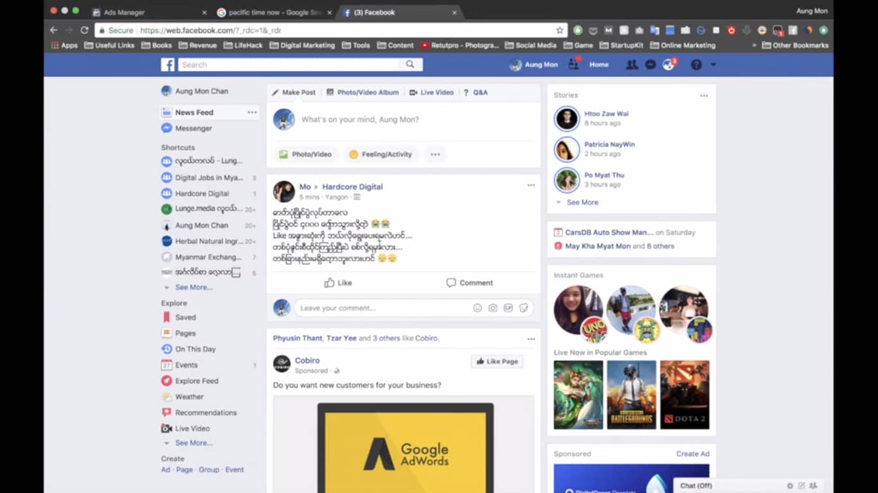
Task: Open Recommendations icon in Explore
Action: (x=166, y=413)
